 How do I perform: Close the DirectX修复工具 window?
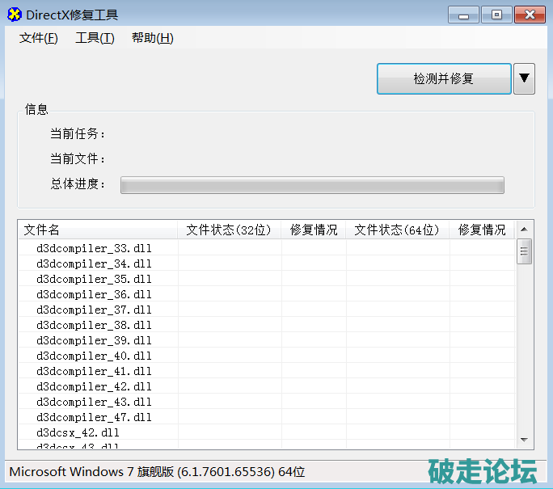point(530,14)
